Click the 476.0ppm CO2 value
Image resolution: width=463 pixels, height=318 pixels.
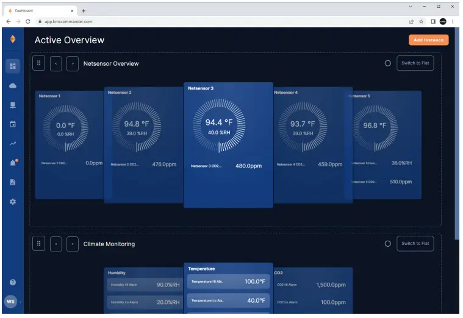pyautogui.click(x=164, y=164)
